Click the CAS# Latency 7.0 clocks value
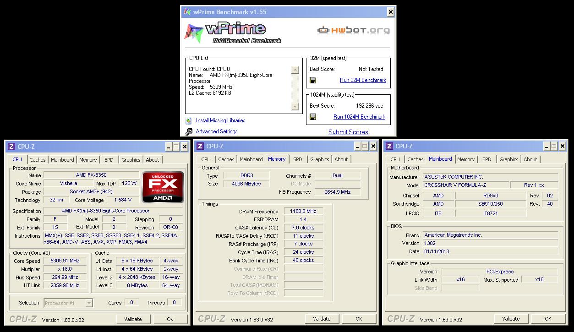 click(303, 228)
